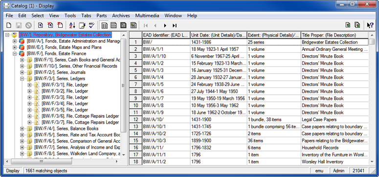Click the '1 bundle, 38 items' extent cell
379x177 pixels.
point(274,119)
